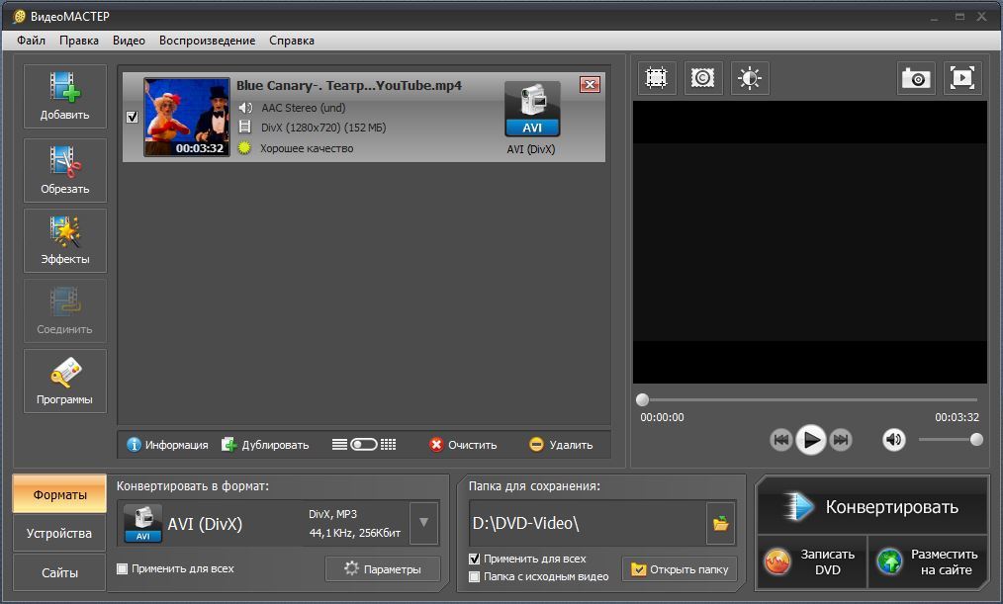Open the Эффекты (Effects) tool

(x=65, y=240)
